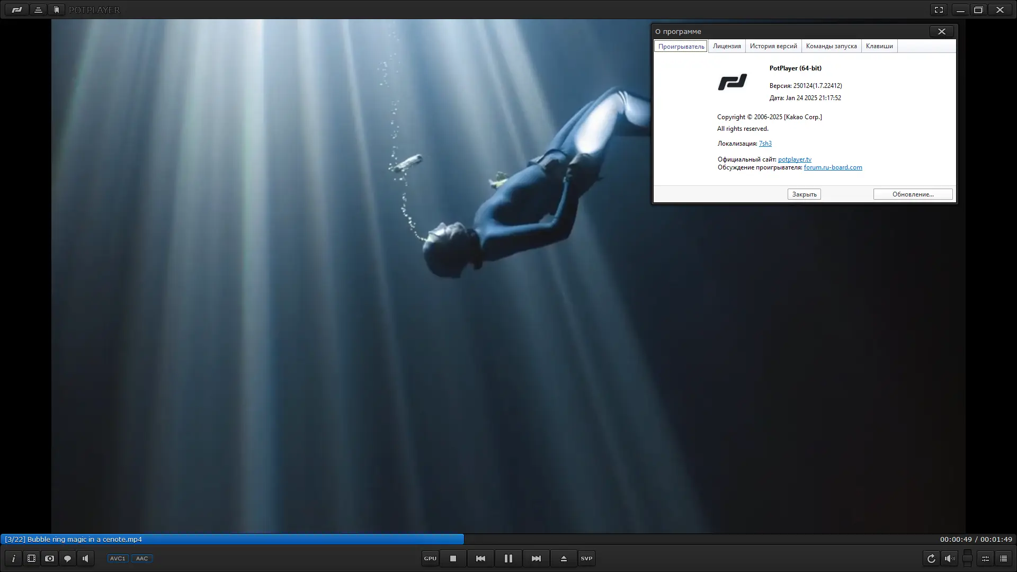The image size is (1017, 572).
Task: Switch to the Лицензия tab
Action: (727, 46)
